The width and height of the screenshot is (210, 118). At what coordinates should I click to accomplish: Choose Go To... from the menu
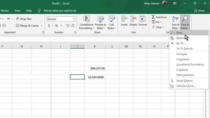point(189,43)
